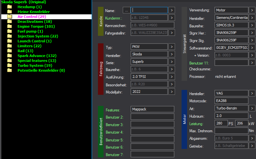Click the Motorcode field showing EA288
Image resolution: width=256 pixels, height=159 pixels.
click(x=231, y=101)
